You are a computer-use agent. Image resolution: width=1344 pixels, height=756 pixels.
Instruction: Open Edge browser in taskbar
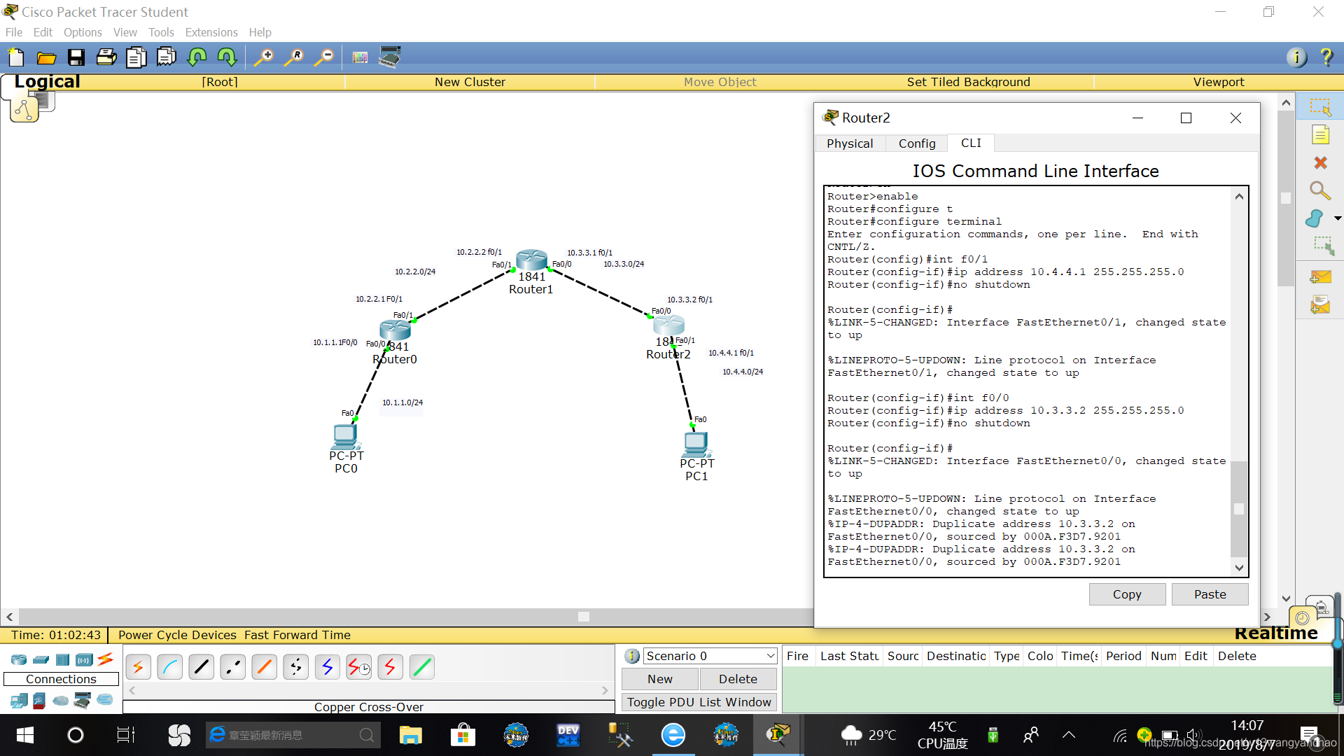click(x=673, y=735)
